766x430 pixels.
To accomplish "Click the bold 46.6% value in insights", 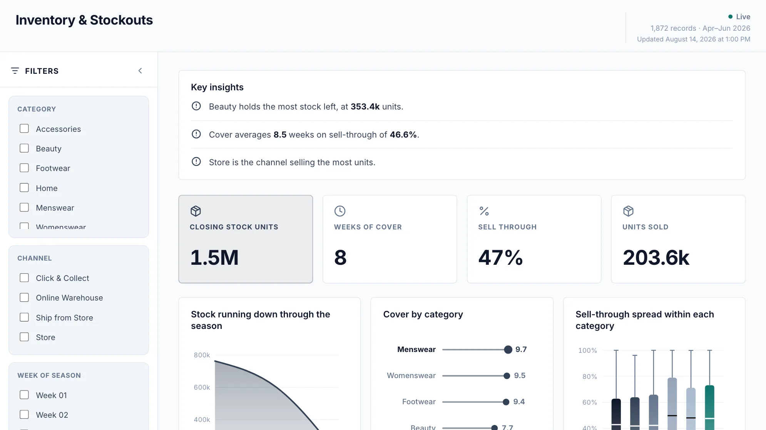I will coord(403,134).
